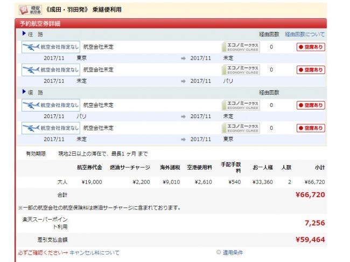The image size is (350, 262).
Task: Click economy class badge on first return flight
Action: (241, 105)
